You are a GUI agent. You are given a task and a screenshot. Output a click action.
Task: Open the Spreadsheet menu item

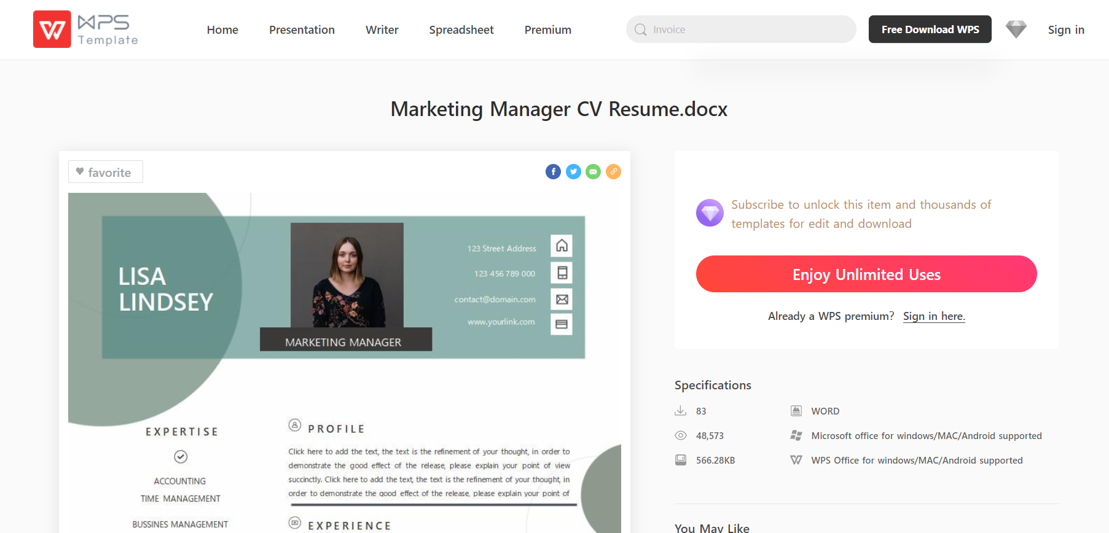(x=461, y=29)
